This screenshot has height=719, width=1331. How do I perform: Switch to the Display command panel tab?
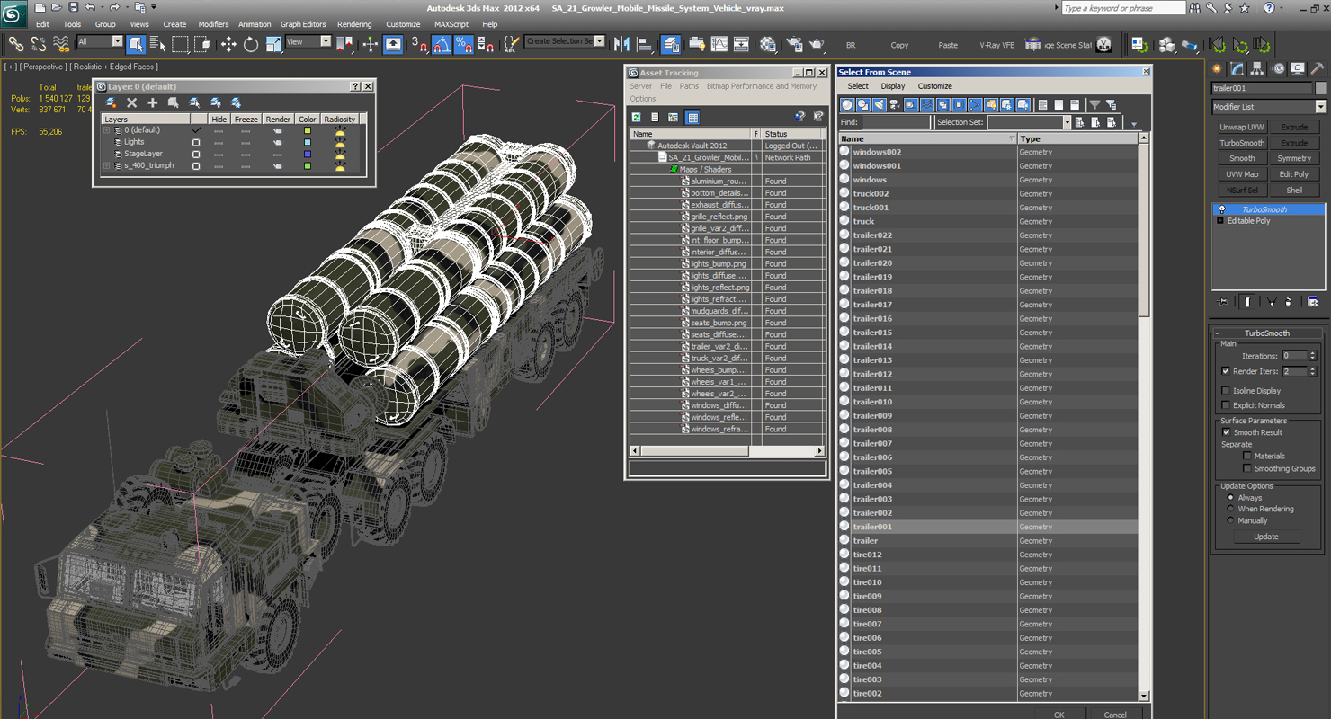1297,68
